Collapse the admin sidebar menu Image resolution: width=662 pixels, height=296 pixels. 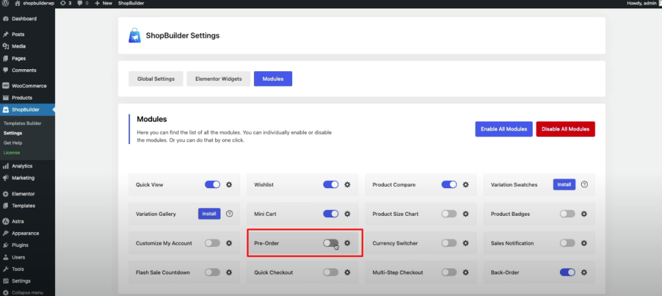pos(23,293)
